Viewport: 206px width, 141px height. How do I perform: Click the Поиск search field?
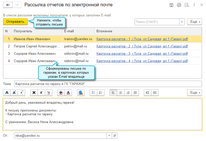coord(157,22)
